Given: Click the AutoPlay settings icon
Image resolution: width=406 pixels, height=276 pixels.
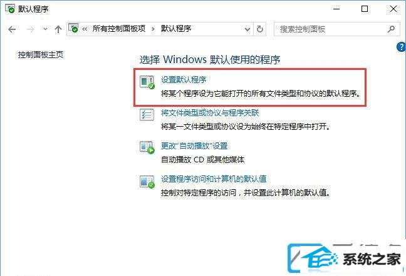Looking at the screenshot, I should 147,147.
